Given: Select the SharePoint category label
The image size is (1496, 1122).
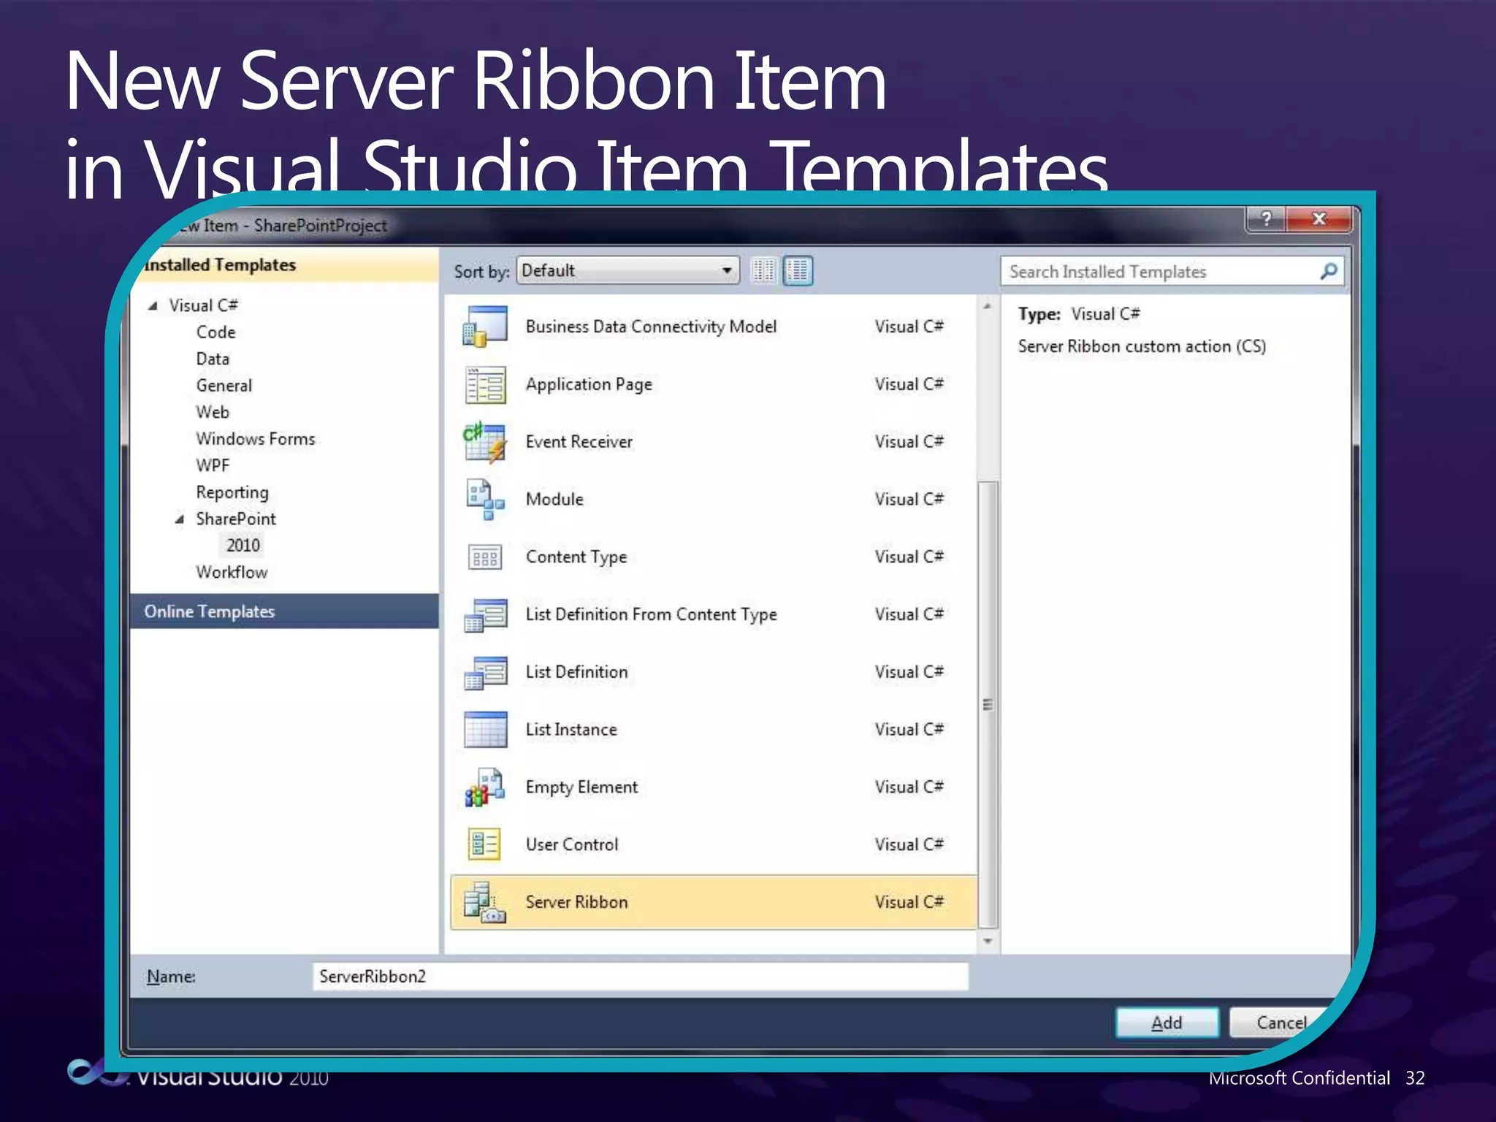Looking at the screenshot, I should tap(236, 519).
